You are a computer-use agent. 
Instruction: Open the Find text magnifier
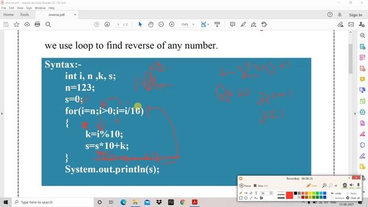[48, 24]
